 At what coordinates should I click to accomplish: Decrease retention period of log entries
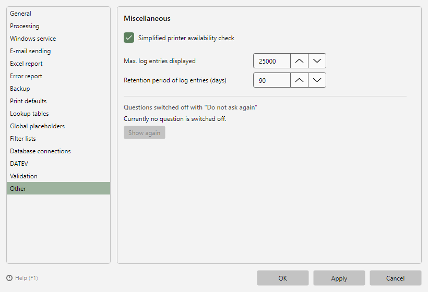[317, 80]
